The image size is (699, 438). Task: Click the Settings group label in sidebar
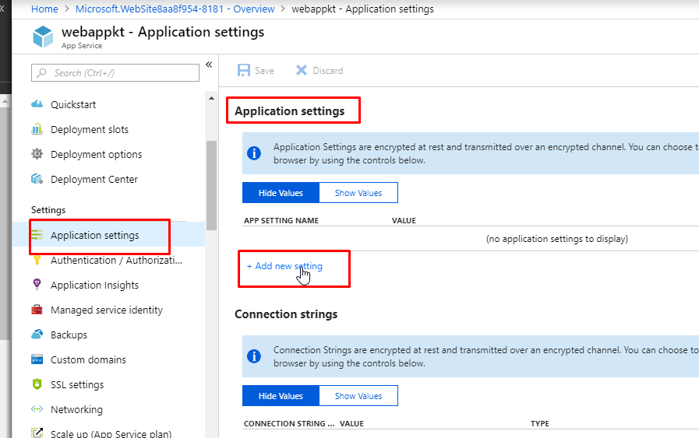[48, 209]
